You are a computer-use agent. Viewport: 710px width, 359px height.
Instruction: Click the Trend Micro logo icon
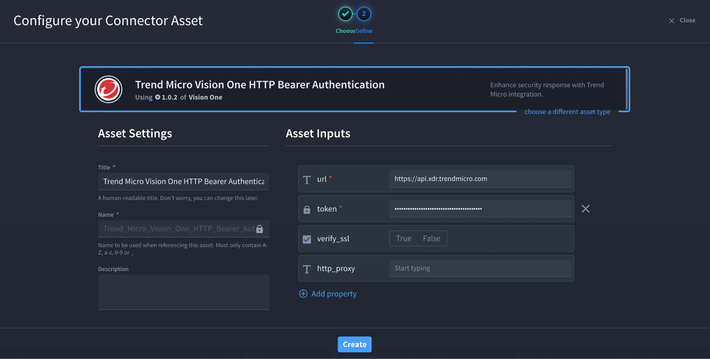109,89
